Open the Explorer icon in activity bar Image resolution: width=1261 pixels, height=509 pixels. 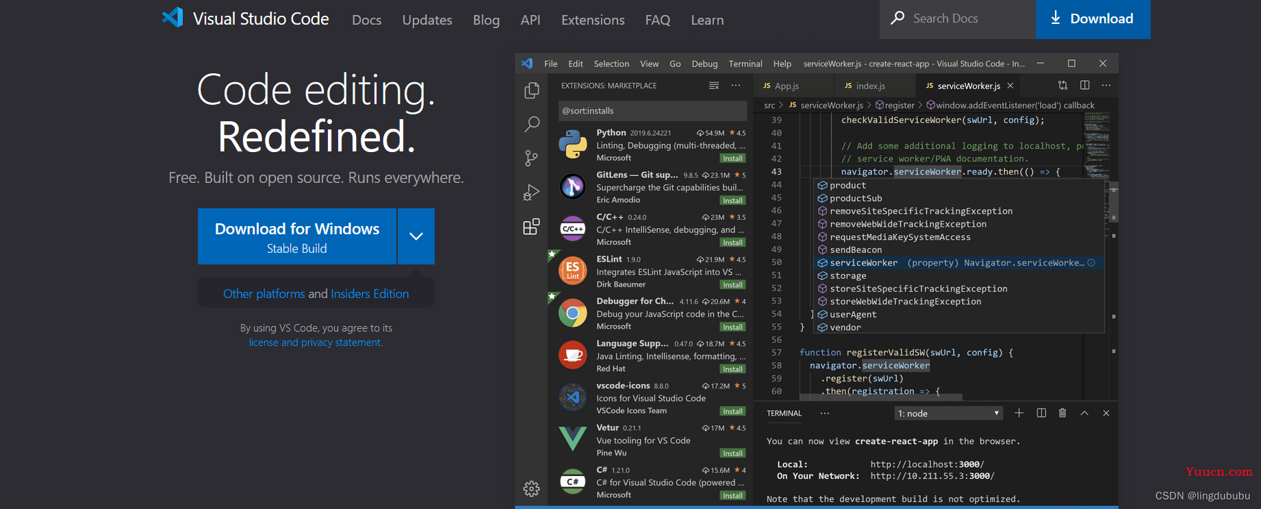click(532, 90)
